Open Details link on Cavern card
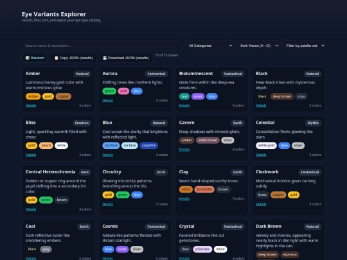This screenshot has height=260, width=347. pyautogui.click(x=184, y=150)
